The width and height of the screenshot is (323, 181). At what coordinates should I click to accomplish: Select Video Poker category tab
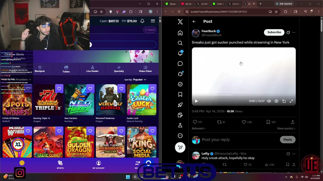tap(145, 69)
